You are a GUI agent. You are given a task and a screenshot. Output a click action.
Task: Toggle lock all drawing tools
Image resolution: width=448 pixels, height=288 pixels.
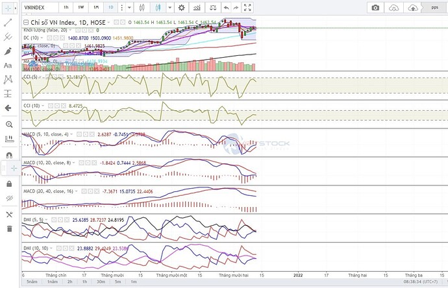tap(9, 184)
